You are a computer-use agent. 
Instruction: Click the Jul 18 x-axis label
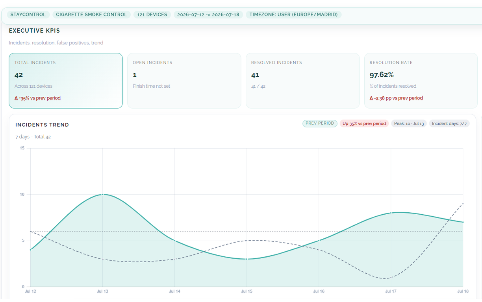coord(463,291)
